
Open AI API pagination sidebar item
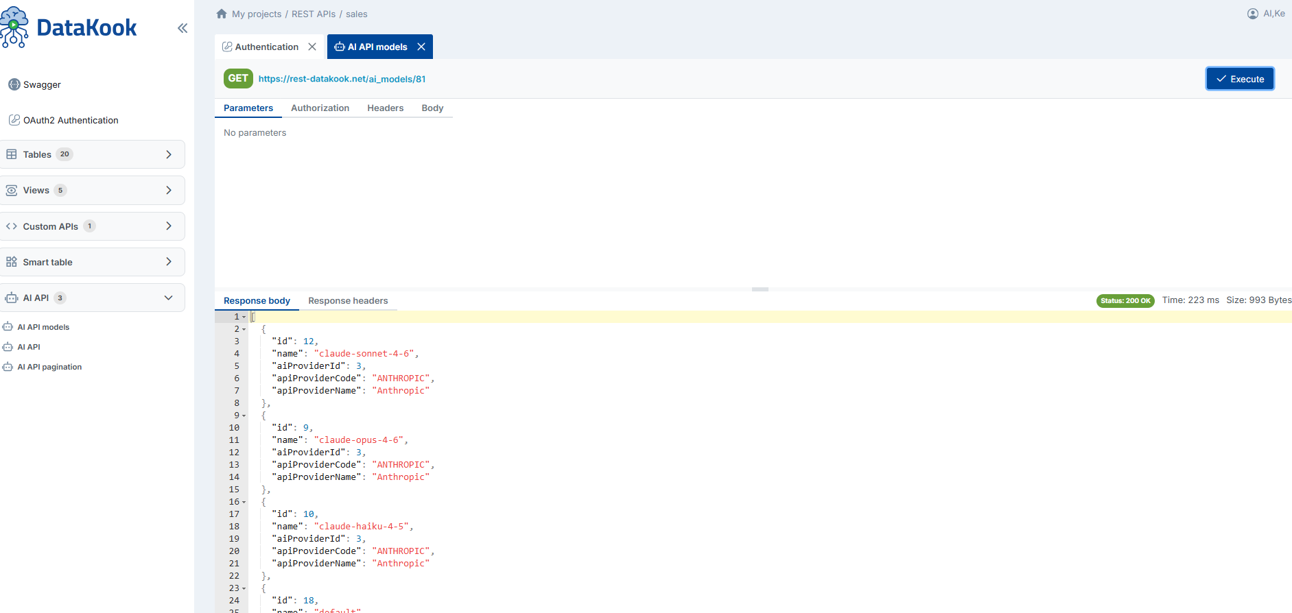(x=49, y=367)
